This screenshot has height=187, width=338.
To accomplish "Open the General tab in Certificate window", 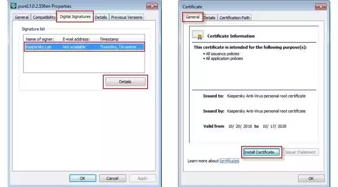I will coord(192,17).
